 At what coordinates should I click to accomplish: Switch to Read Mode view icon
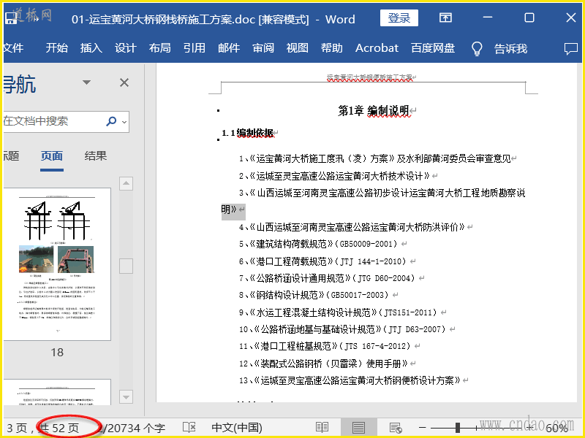click(322, 427)
